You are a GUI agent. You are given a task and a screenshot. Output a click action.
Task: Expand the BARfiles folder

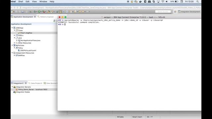tap(15, 56)
